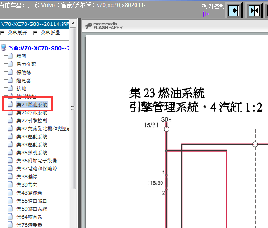This screenshot has height=228, width=268.
Task: Click the diagram heading 集 23 燃油系統
Action: coord(167,93)
